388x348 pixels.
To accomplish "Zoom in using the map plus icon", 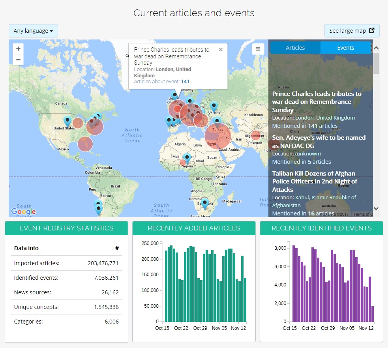I will click(x=18, y=49).
